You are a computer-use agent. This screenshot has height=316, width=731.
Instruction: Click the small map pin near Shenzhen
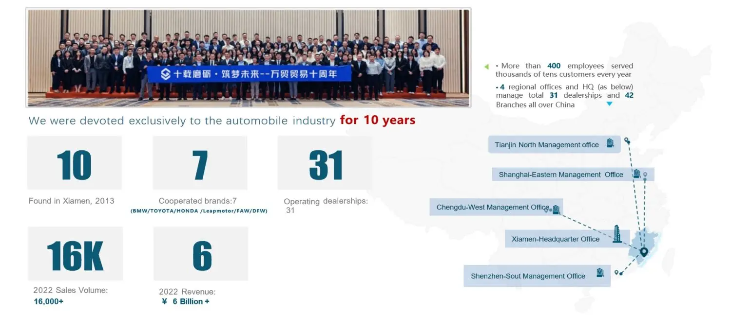(x=616, y=272)
